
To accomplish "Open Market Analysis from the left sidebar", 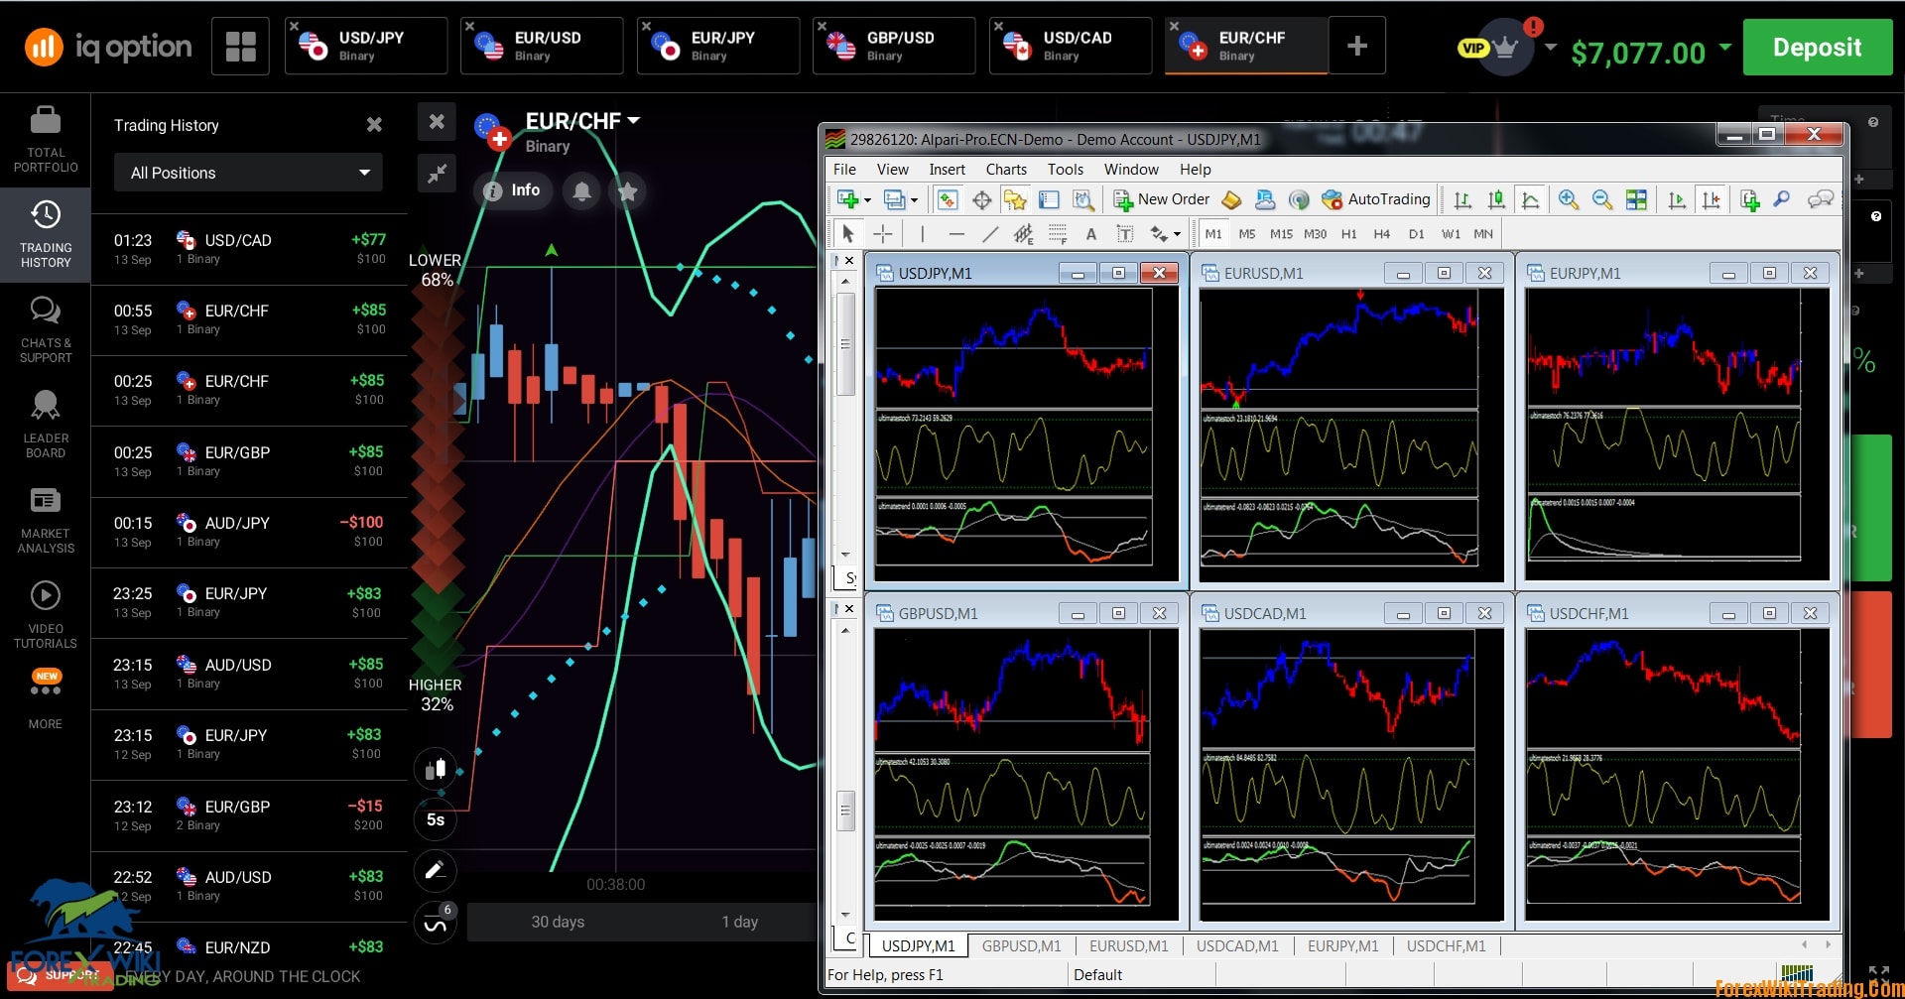I will click(45, 519).
